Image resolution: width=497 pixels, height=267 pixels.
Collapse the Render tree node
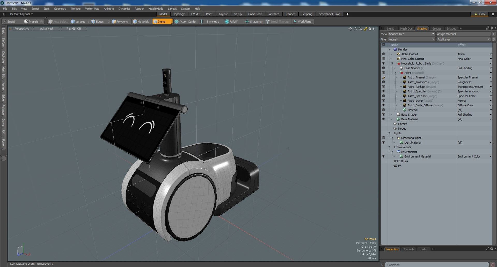pos(389,49)
